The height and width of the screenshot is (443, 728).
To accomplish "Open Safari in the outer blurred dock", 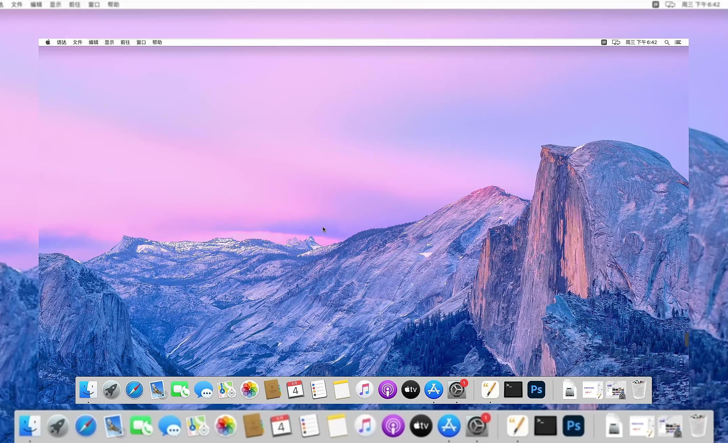I will [x=86, y=426].
